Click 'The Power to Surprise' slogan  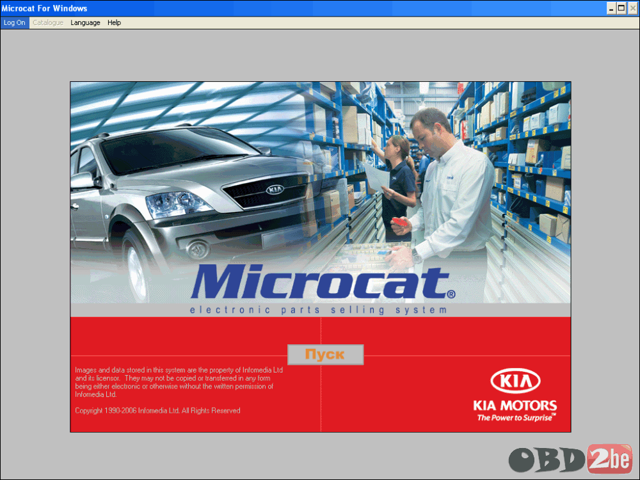(516, 417)
